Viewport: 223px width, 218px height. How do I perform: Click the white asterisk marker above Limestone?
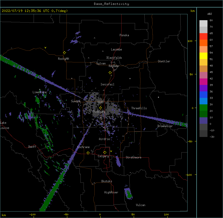(40, 90)
